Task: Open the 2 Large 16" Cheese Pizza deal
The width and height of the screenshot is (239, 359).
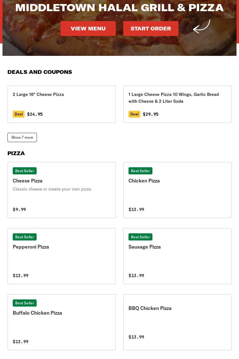Action: 61,104
